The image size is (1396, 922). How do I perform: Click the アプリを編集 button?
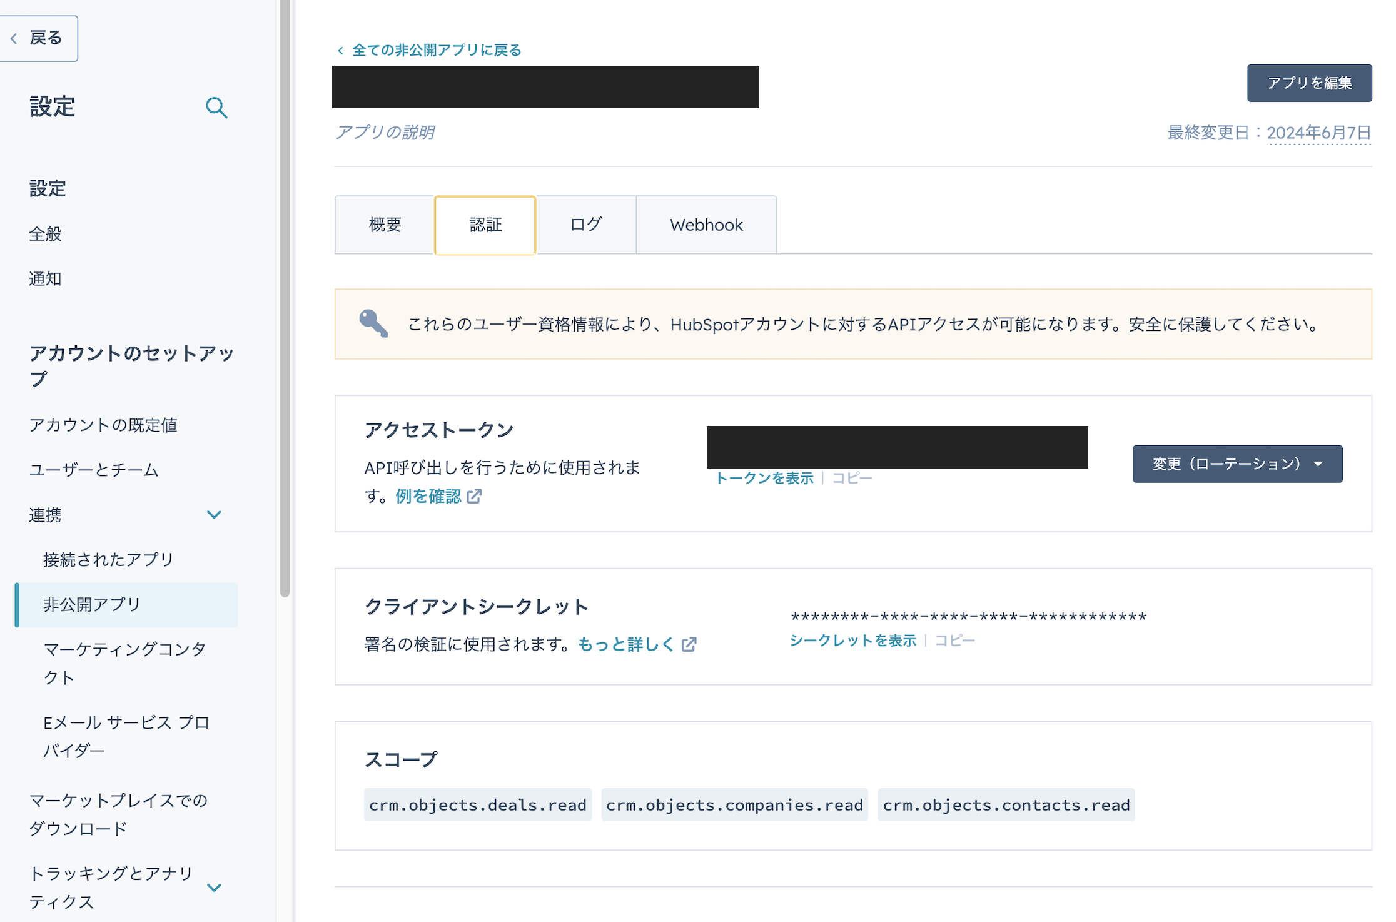(1308, 82)
